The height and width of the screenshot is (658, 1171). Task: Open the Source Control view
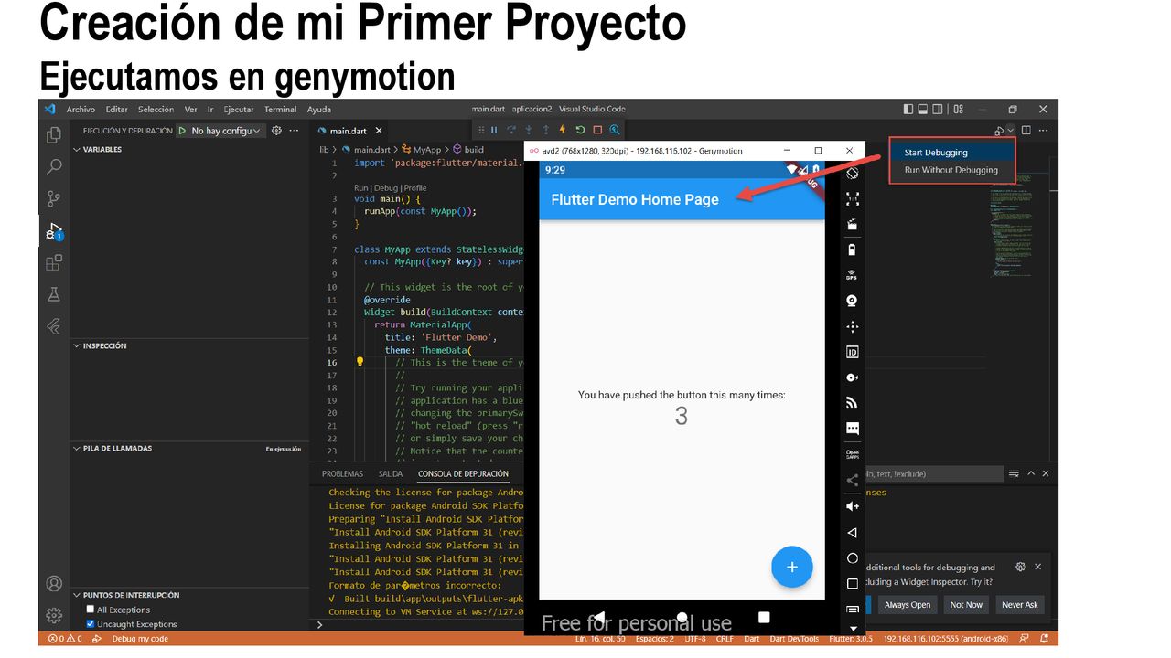(x=54, y=198)
